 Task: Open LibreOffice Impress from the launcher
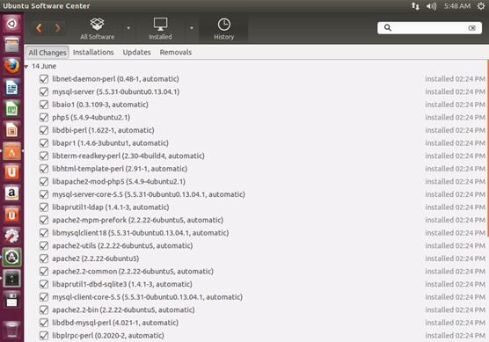[11, 130]
